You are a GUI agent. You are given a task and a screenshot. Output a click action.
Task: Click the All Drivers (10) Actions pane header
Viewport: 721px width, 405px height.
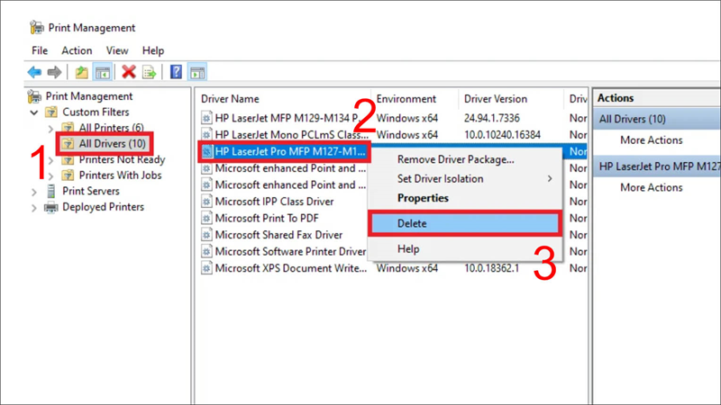tap(657, 119)
